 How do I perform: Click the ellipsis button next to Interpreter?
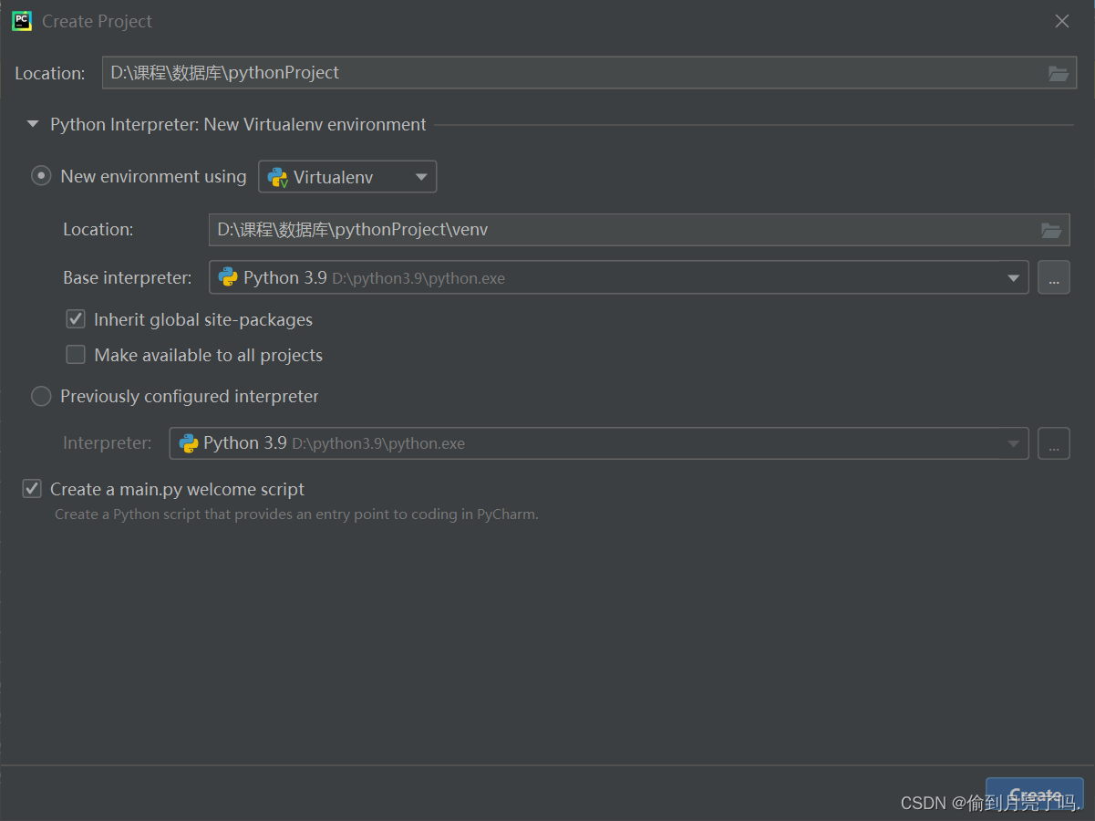[x=1053, y=443]
